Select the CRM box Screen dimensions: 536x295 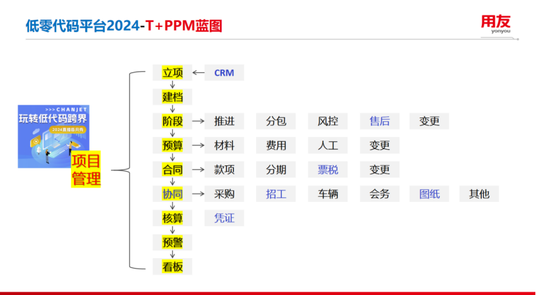224,72
